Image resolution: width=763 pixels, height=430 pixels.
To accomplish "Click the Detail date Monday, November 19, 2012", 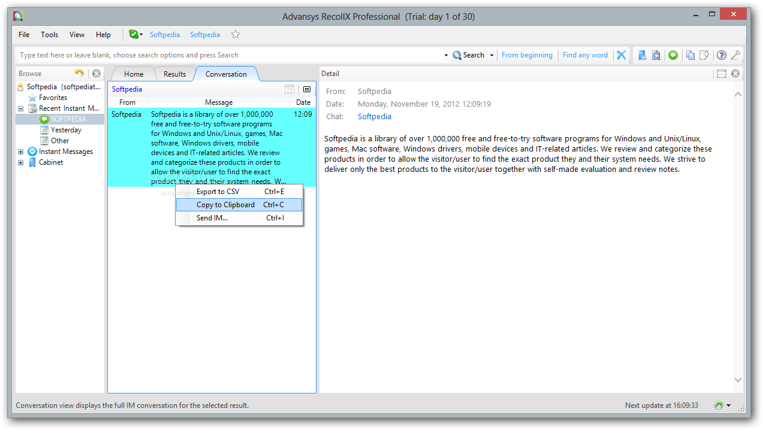I will pos(424,104).
